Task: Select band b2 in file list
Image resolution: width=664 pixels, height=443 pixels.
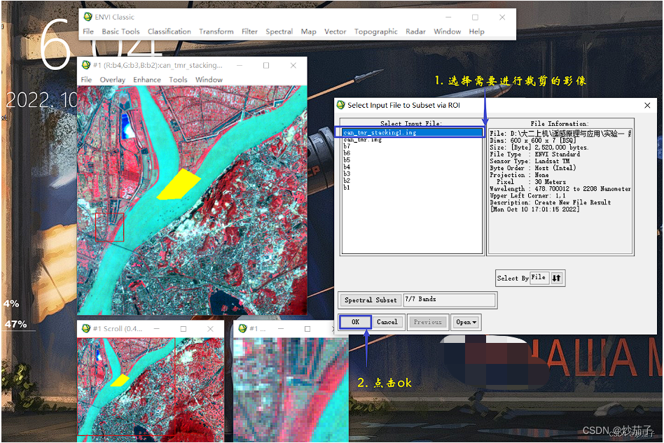Action: tap(347, 181)
